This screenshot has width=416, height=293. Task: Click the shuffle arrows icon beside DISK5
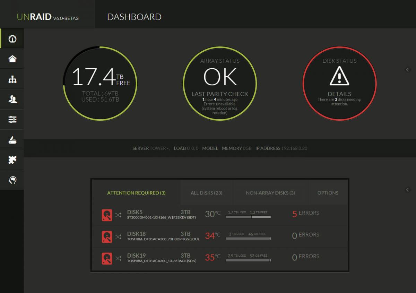click(x=118, y=215)
